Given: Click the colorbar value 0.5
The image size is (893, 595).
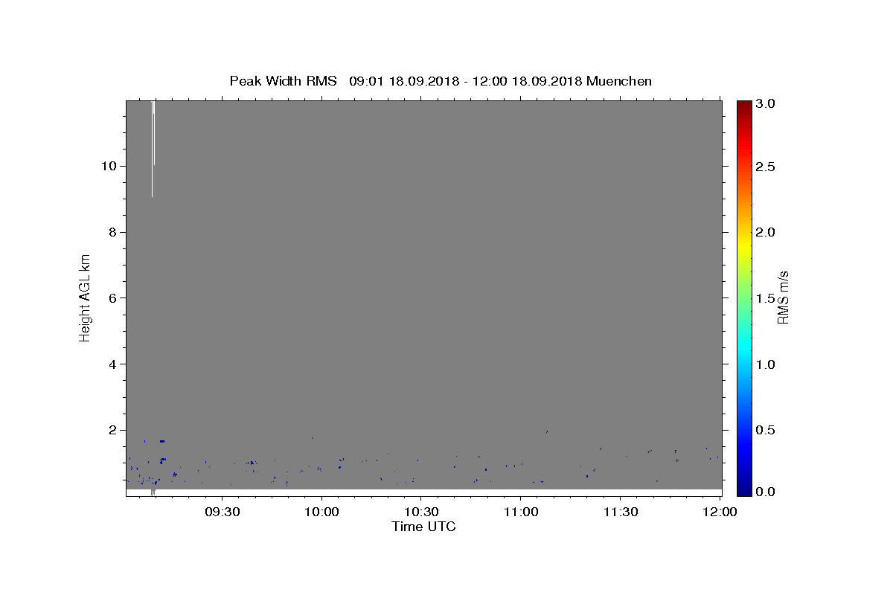Looking at the screenshot, I should (x=766, y=430).
